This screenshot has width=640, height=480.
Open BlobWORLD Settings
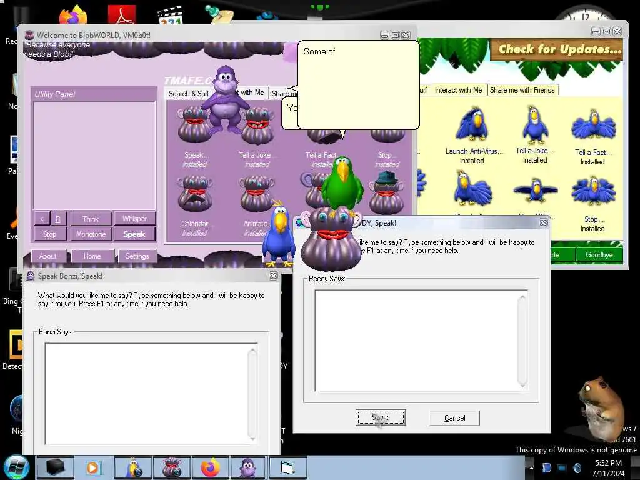(x=137, y=256)
